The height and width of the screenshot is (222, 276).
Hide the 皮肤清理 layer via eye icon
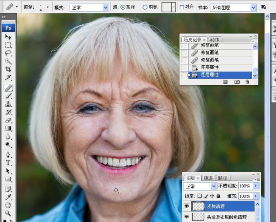click(186, 206)
